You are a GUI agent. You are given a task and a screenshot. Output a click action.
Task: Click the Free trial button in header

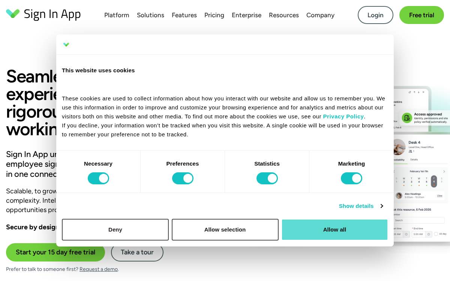tap(421, 15)
